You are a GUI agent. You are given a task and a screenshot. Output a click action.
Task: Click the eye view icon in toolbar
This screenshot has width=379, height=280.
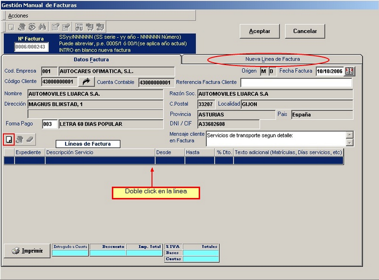pos(32,27)
